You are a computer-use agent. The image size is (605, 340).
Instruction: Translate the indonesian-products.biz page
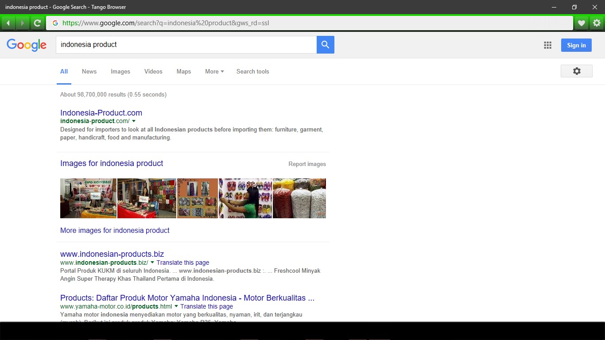183,263
